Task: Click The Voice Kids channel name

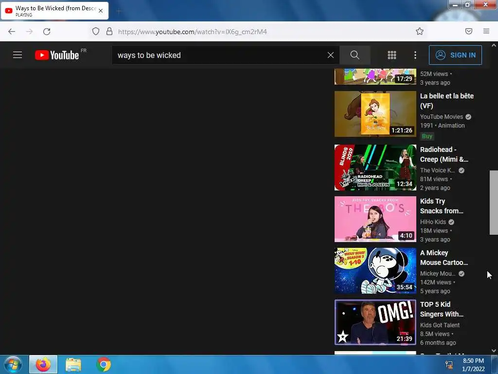Action: (x=437, y=170)
